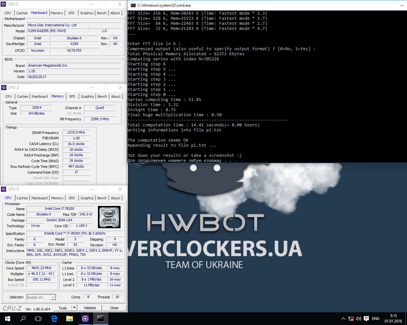
Task: Click CPU-Z icon in middle window title
Action: point(4,88)
